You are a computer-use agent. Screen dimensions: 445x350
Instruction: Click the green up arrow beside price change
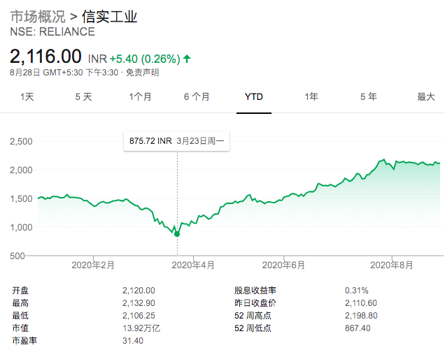(x=187, y=59)
